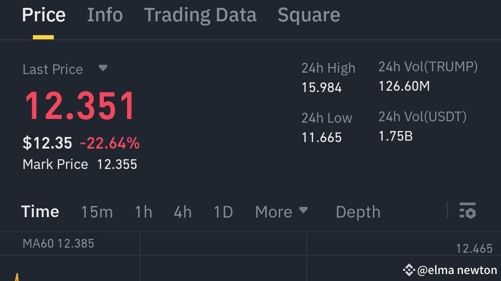Choose the Time chart interval
Screen dimensions: 501x281
tap(40, 212)
